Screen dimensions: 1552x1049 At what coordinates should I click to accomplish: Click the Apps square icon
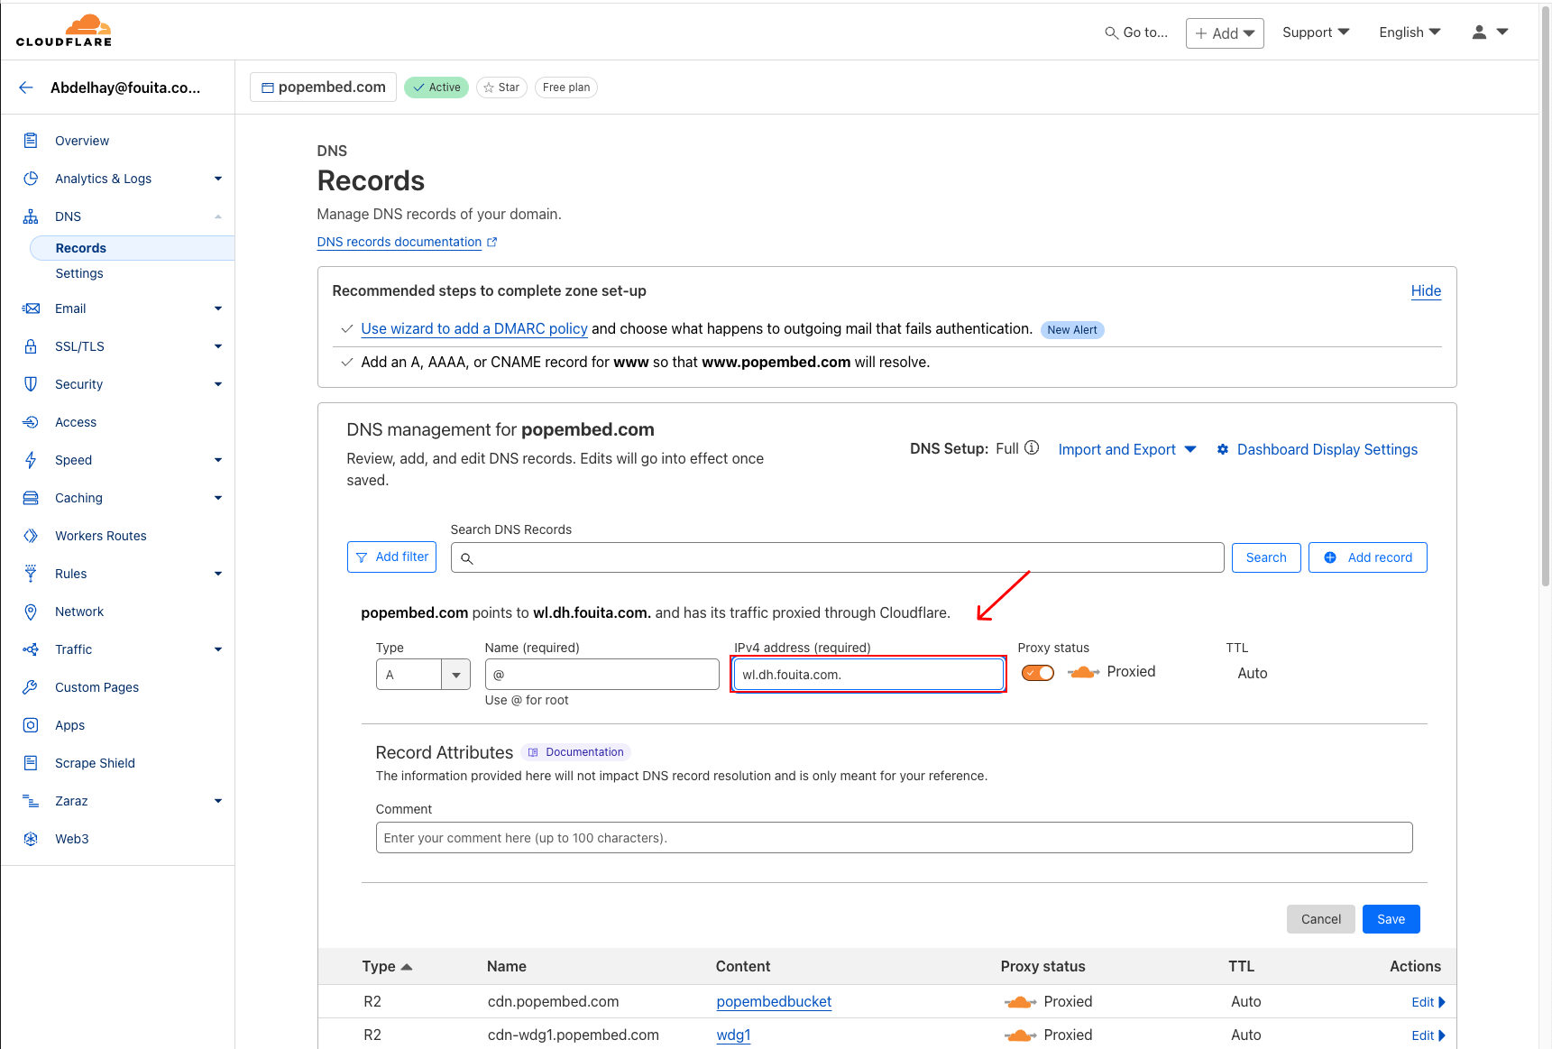pos(31,725)
